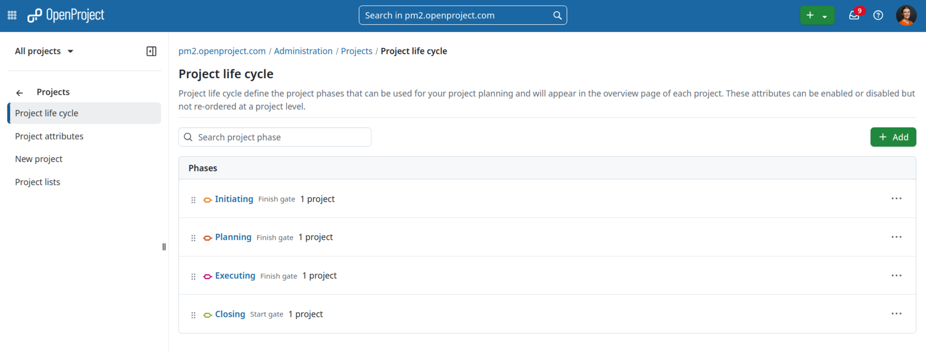Open the help question mark menu
The height and width of the screenshot is (353, 926).
click(878, 15)
